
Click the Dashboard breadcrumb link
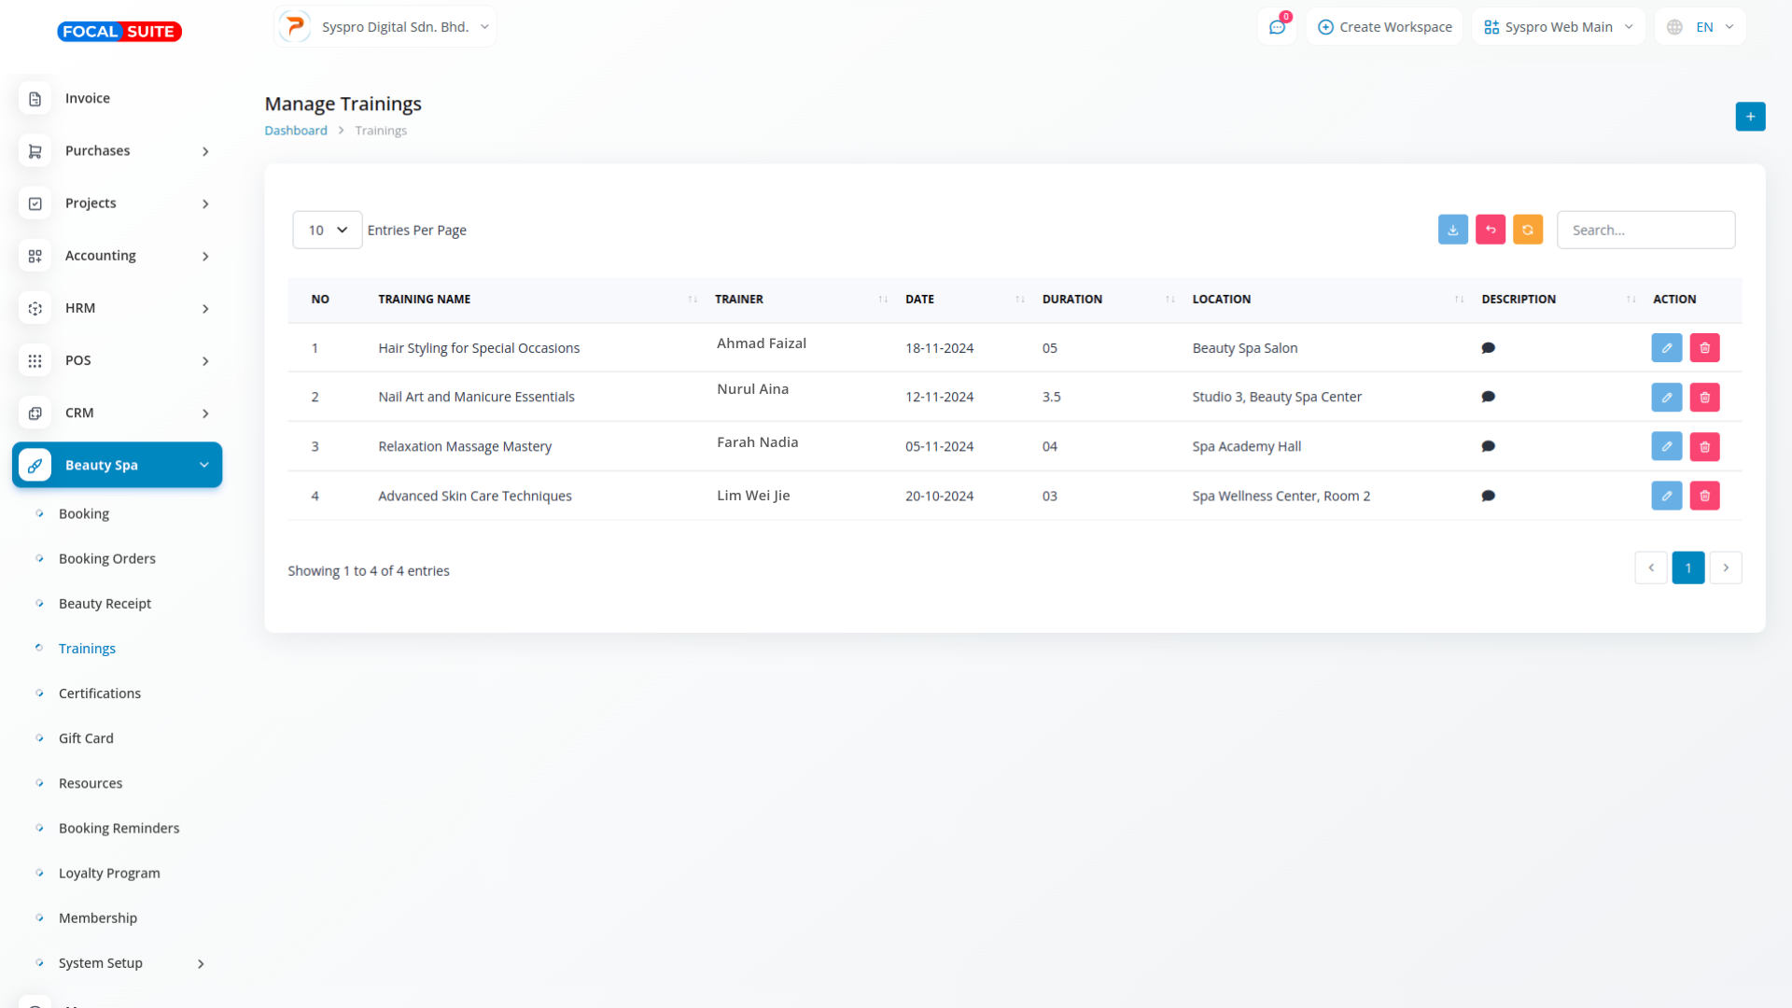tap(295, 131)
